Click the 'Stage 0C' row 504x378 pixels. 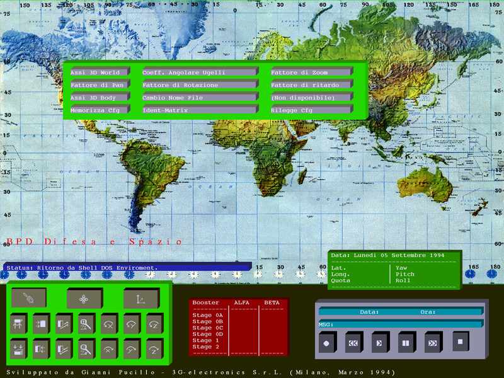208,328
